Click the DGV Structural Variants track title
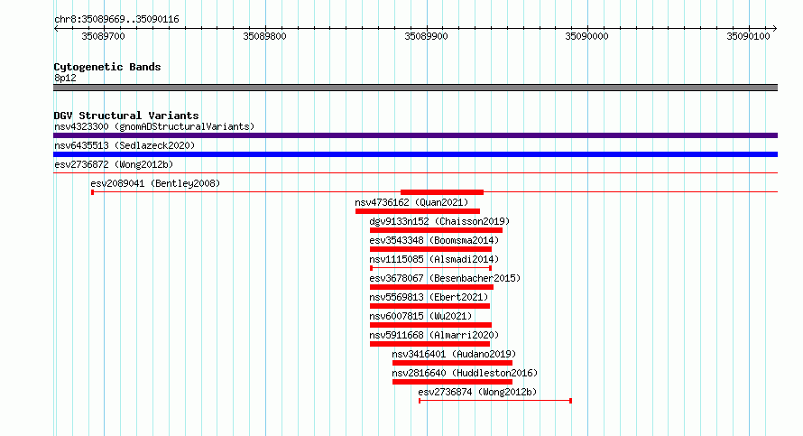 (126, 116)
